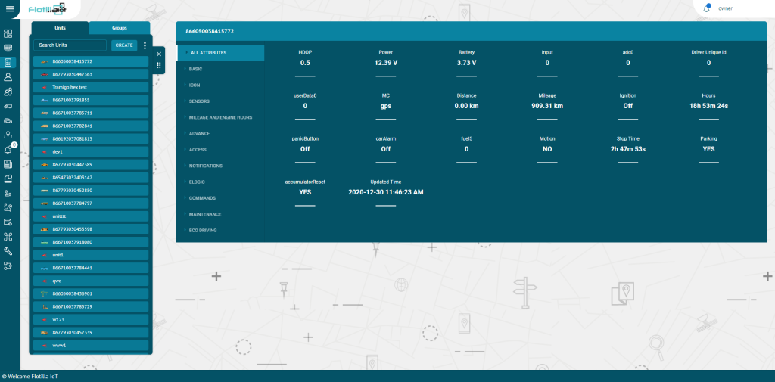Select unit Tramigo hex test
The image size is (775, 382).
point(91,88)
